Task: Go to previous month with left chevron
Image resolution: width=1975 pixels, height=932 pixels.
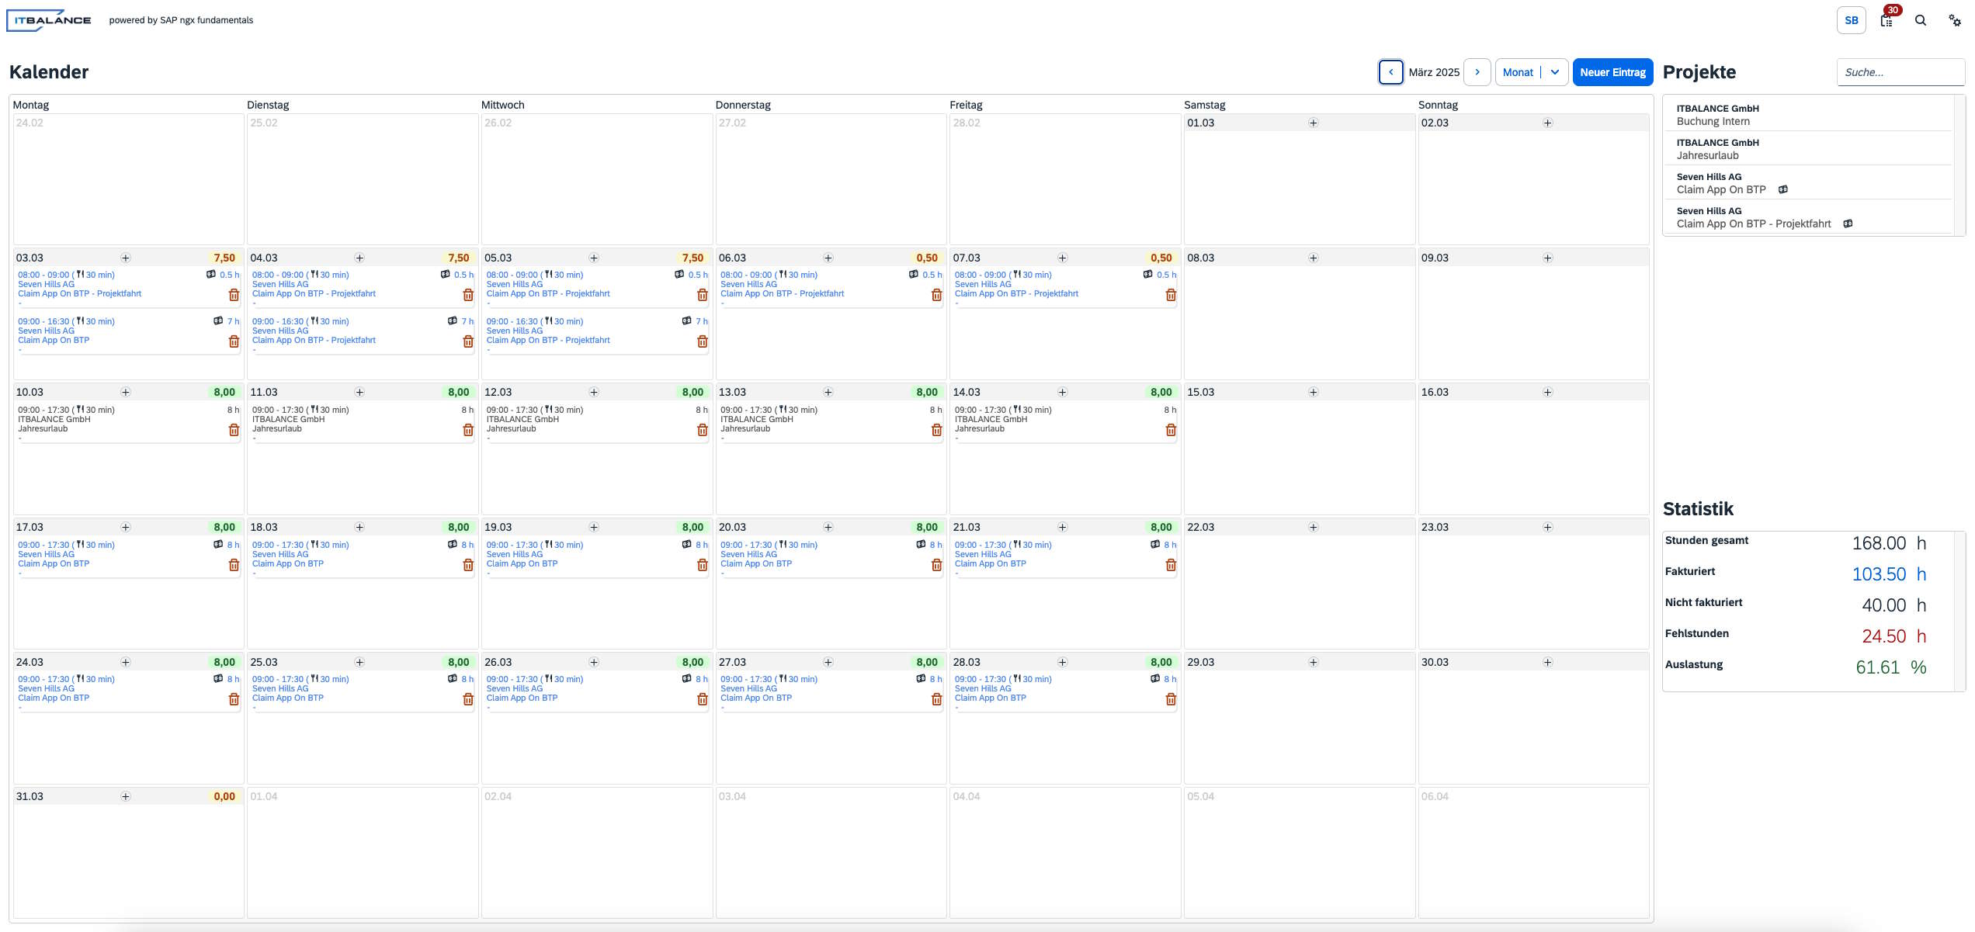Action: [x=1391, y=72]
